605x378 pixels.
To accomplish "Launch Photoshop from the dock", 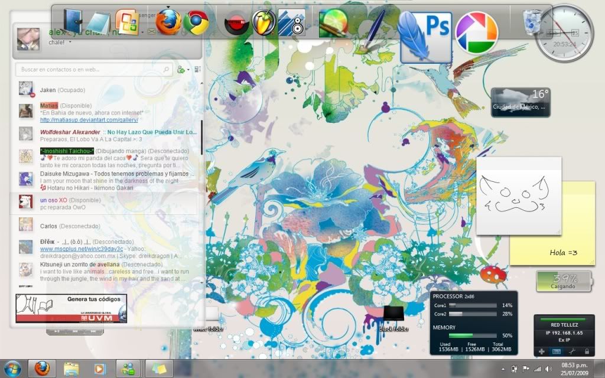I will [x=426, y=37].
